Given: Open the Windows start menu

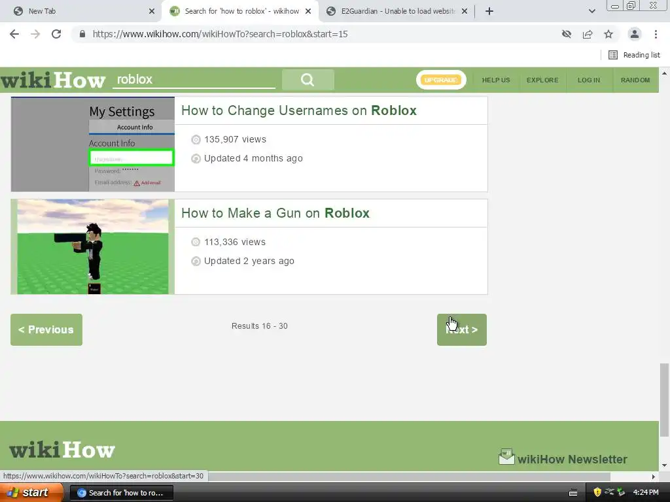Looking at the screenshot, I should [31, 493].
